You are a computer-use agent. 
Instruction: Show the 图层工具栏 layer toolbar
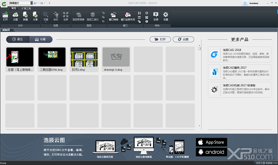coord(93,16)
